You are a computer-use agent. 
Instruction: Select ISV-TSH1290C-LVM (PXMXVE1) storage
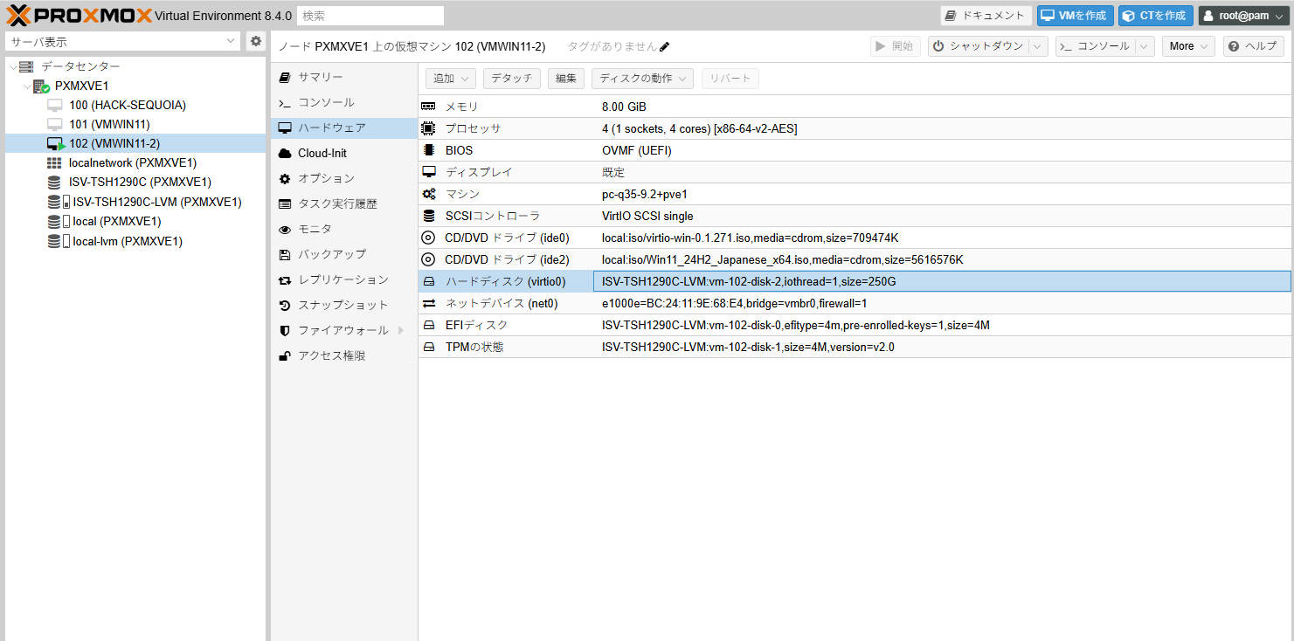click(x=157, y=202)
